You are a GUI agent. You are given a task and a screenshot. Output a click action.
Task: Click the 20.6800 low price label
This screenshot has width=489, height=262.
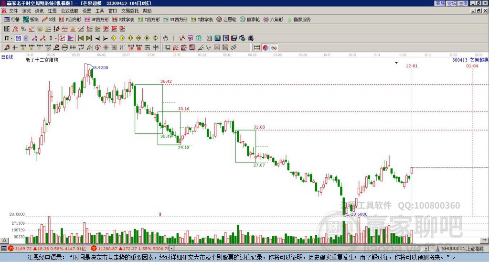pyautogui.click(x=359, y=214)
